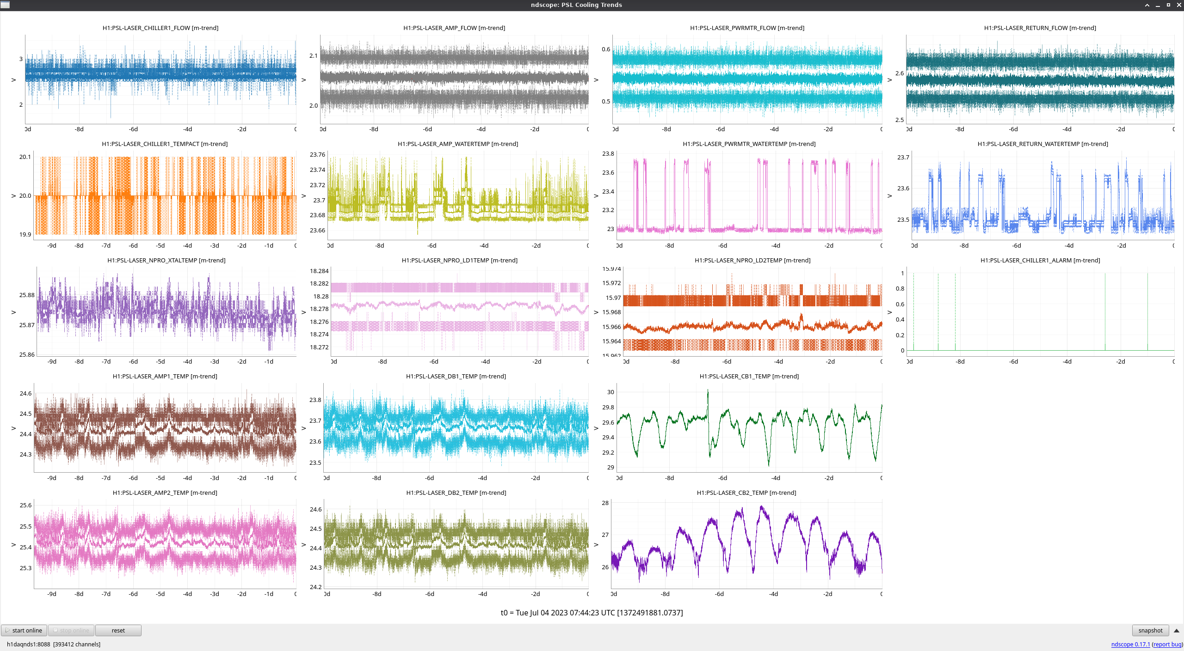This screenshot has height=651, width=1184.
Task: Click the t0 timestamp label
Action: click(x=592, y=613)
